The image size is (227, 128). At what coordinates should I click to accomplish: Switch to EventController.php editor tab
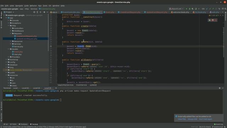click(71, 12)
